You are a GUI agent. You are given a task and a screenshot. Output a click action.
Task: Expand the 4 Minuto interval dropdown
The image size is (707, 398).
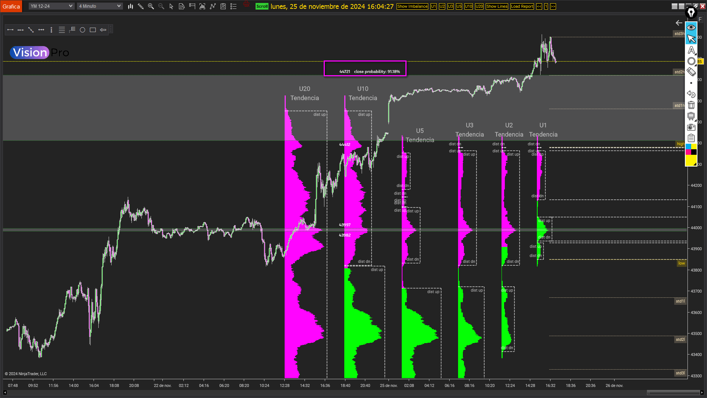(x=100, y=6)
